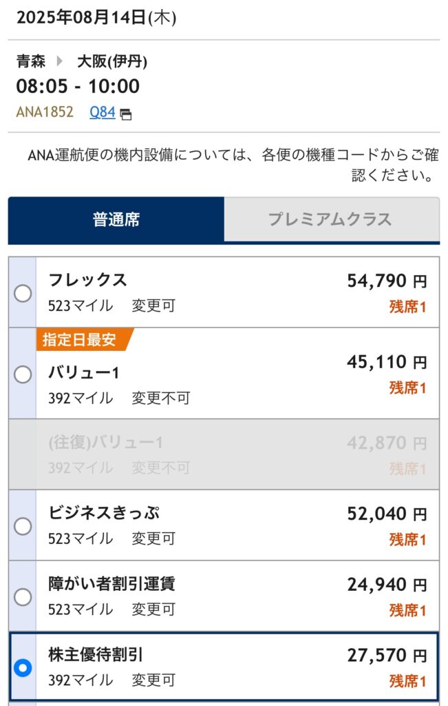Select the バリュー1 fare radio button

point(23,374)
